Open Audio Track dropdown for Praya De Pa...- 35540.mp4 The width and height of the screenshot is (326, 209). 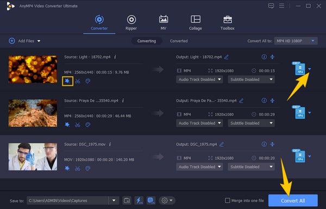[199, 123]
